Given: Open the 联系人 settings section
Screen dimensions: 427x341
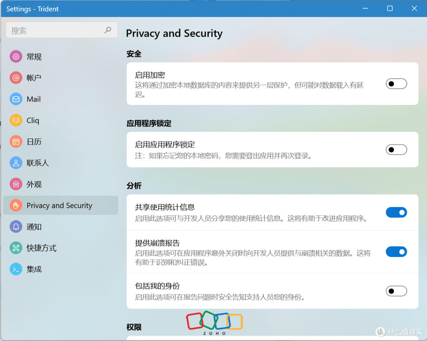Looking at the screenshot, I should point(61,163).
